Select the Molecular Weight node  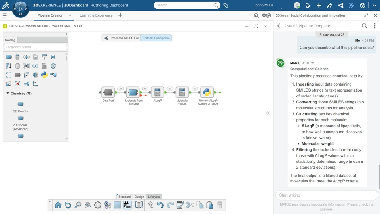pos(182,92)
